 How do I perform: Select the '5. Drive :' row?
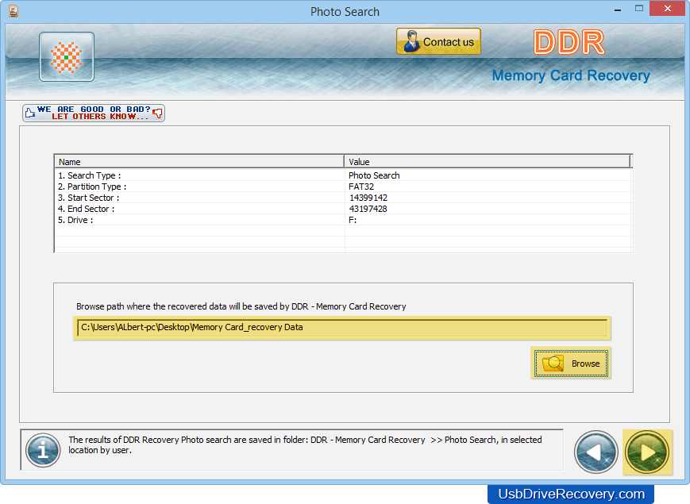coord(343,220)
